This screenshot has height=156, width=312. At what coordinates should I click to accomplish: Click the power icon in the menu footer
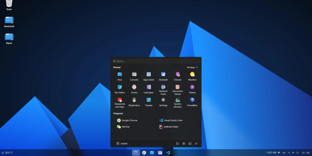[196, 144]
